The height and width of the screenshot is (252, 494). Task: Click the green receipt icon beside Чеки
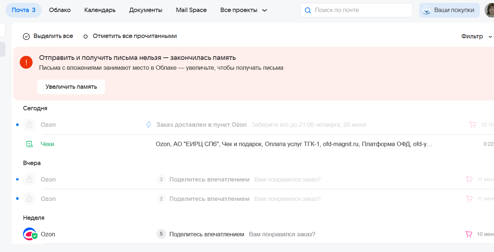pos(30,144)
